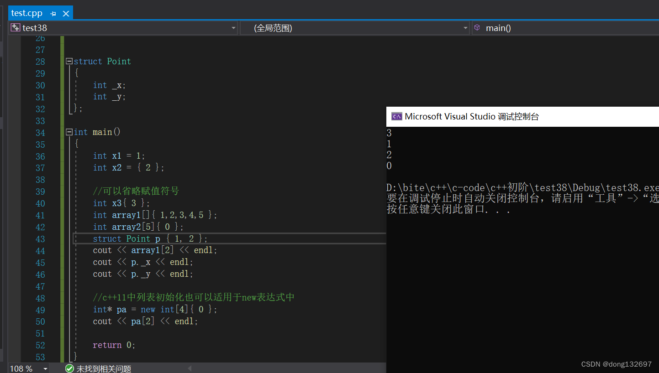Click the Microsoft Visual Studio 调试控制台 title
The image size is (659, 373).
pyautogui.click(x=472, y=116)
